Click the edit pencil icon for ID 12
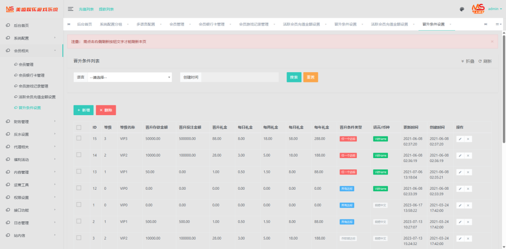 [460, 189]
